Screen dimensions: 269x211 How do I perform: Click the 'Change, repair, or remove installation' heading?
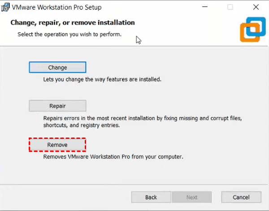73,22
